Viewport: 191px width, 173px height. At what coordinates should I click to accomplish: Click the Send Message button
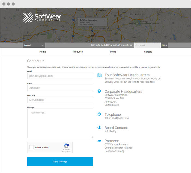(x=60, y=162)
